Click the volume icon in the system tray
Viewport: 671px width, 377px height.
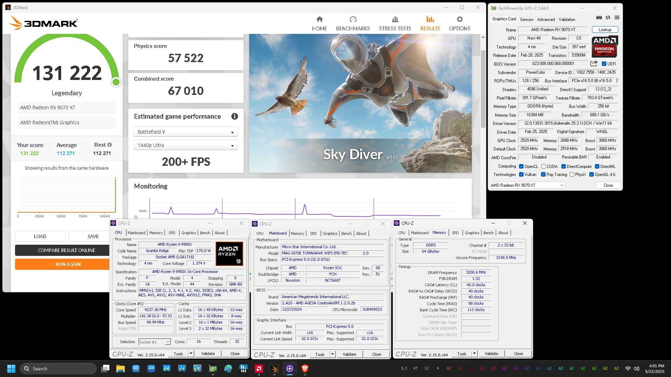click(x=636, y=369)
